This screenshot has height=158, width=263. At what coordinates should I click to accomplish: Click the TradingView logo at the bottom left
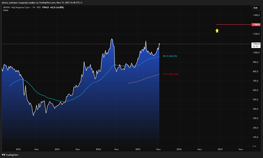(10, 155)
